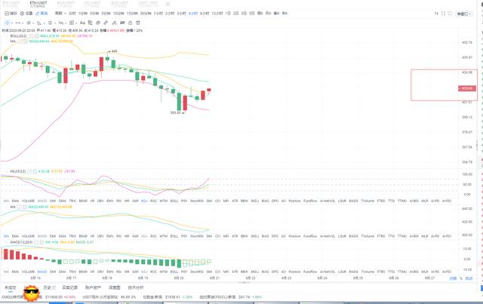483x304 pixels.
Task: Select the 15分钟 timeframe
Action: 132,14
